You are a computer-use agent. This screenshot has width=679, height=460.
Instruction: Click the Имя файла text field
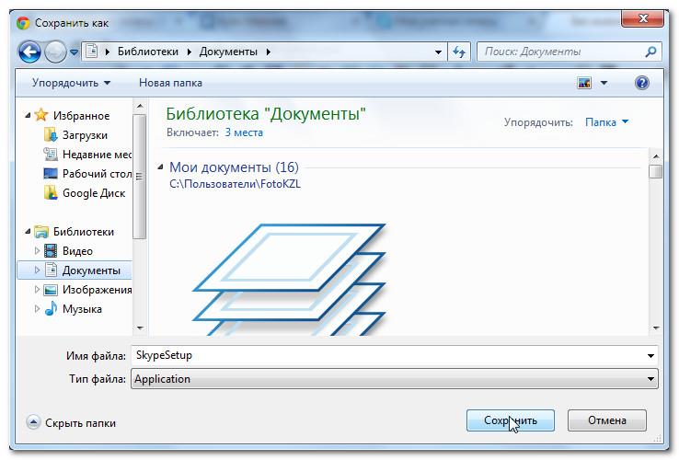pyautogui.click(x=386, y=355)
